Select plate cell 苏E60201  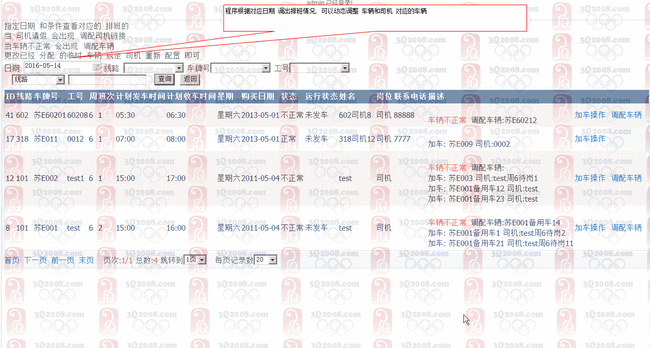pyautogui.click(x=50, y=115)
